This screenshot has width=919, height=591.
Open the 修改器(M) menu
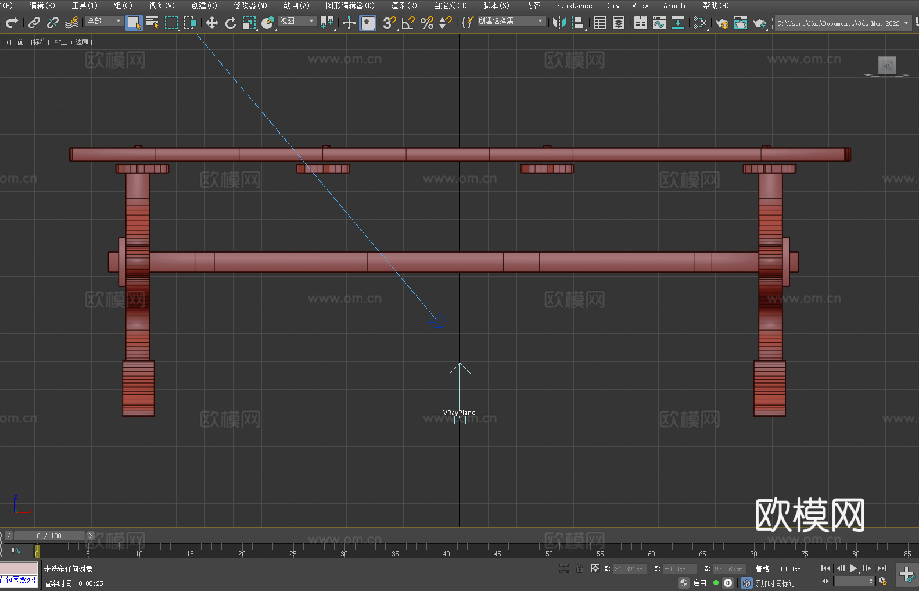(250, 5)
